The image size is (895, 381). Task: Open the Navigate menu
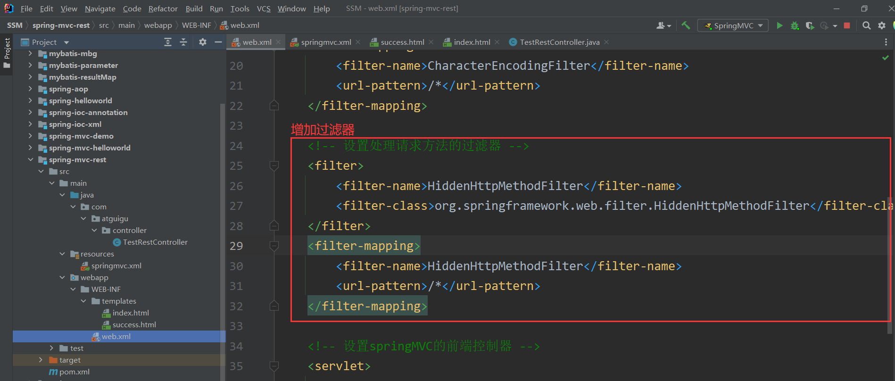pyautogui.click(x=100, y=8)
